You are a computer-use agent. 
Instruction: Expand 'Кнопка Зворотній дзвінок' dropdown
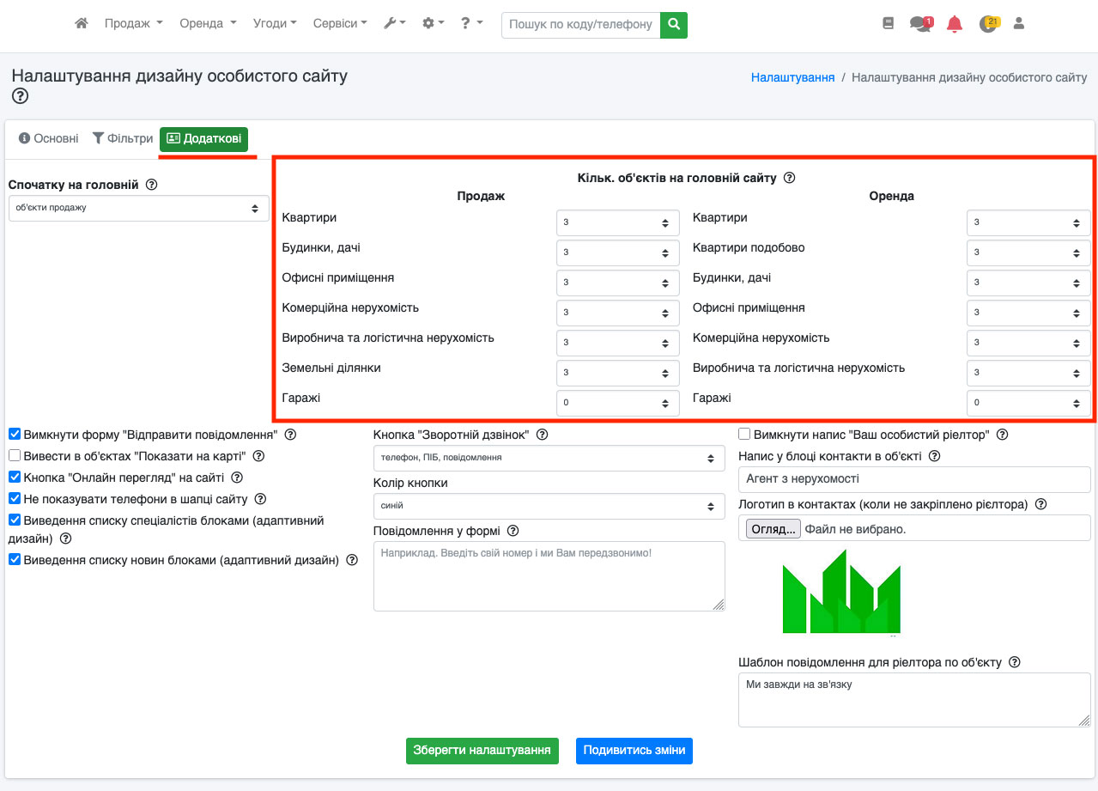point(549,458)
